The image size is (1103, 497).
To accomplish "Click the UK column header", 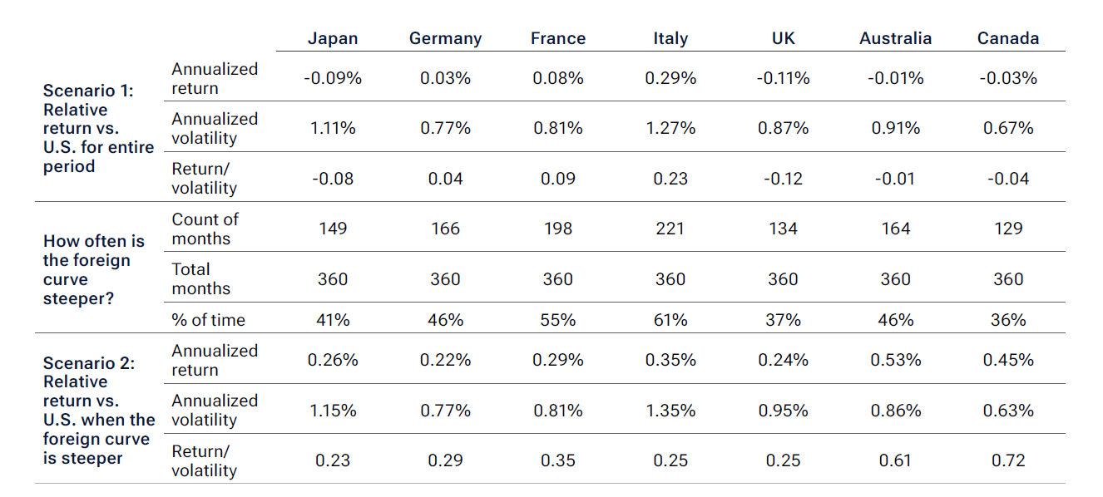I will pos(783,38).
